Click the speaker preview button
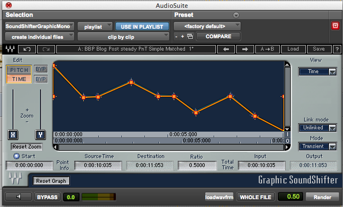The image size is (343, 207). (19, 197)
